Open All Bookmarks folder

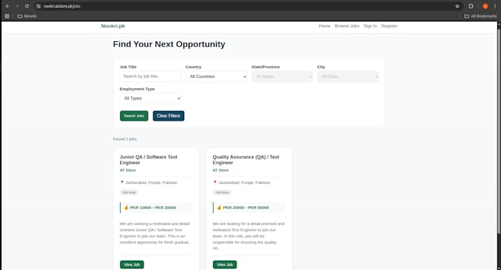click(x=480, y=16)
